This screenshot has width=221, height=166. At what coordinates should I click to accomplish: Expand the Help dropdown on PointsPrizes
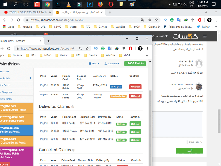(x=94, y=64)
